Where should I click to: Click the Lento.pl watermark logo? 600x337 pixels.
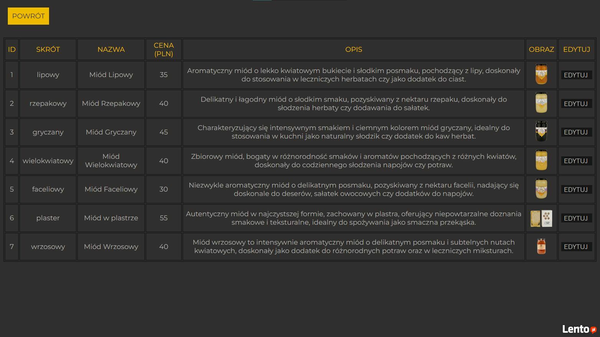(579, 329)
